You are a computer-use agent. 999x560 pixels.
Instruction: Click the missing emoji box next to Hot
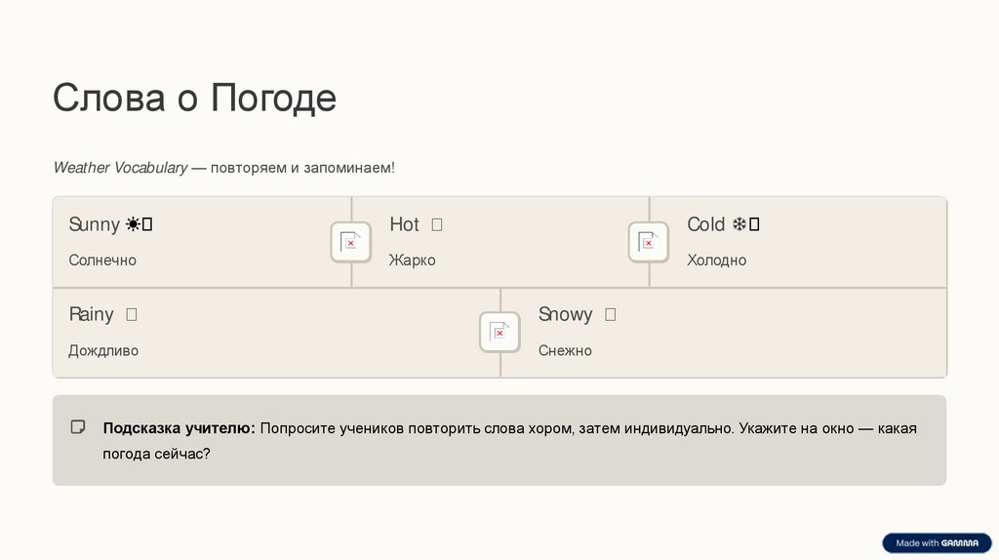pos(436,225)
